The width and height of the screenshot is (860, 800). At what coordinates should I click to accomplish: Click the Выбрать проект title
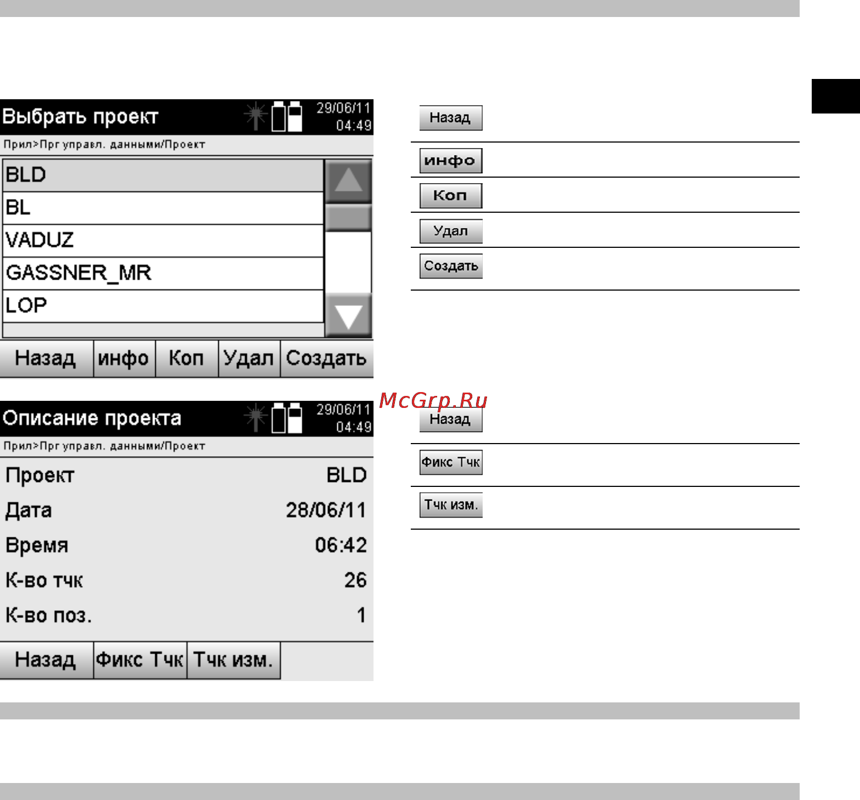click(x=80, y=117)
